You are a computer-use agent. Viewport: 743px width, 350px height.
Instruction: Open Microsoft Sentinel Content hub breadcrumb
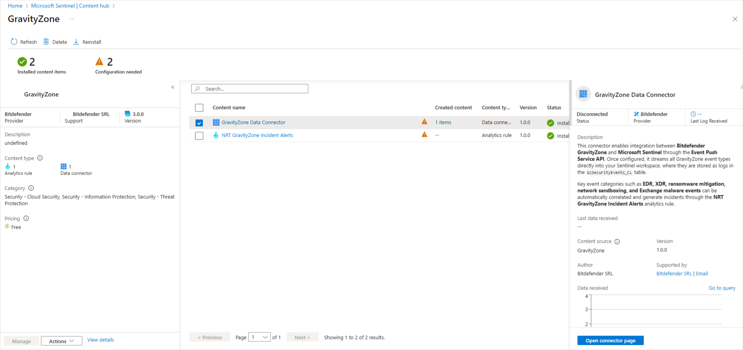pos(70,6)
